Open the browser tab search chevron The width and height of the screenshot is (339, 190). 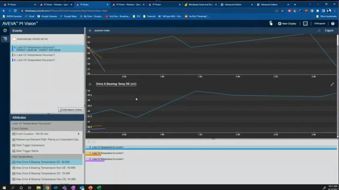pyautogui.click(x=310, y=4)
